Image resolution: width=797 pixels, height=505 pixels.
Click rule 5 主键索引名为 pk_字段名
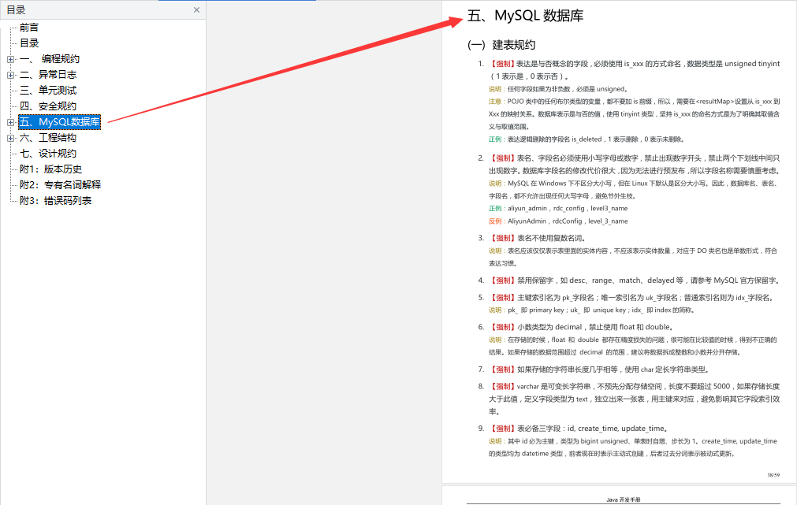[631, 298]
